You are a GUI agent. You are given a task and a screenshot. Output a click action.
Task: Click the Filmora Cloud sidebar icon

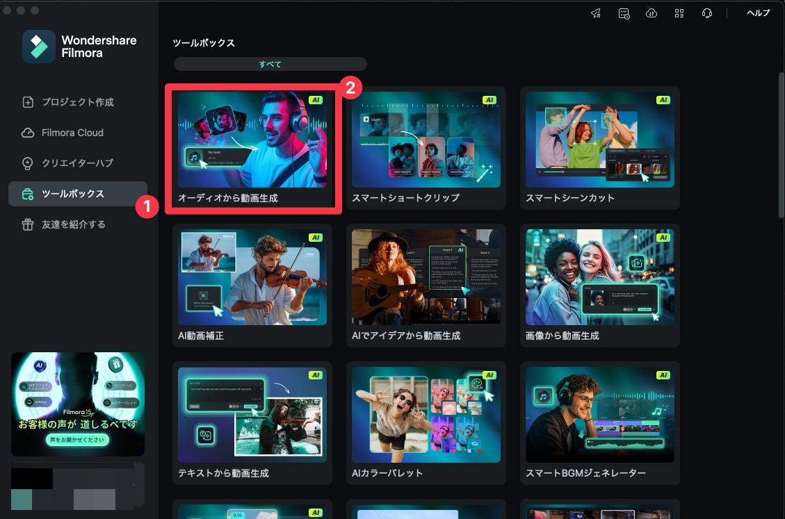coord(29,132)
